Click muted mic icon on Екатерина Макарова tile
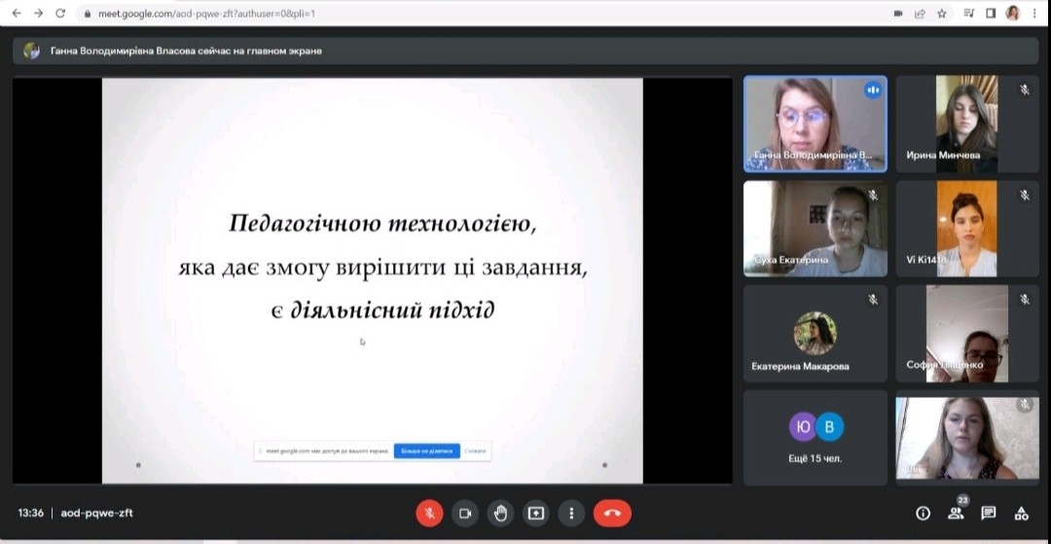 tap(873, 300)
